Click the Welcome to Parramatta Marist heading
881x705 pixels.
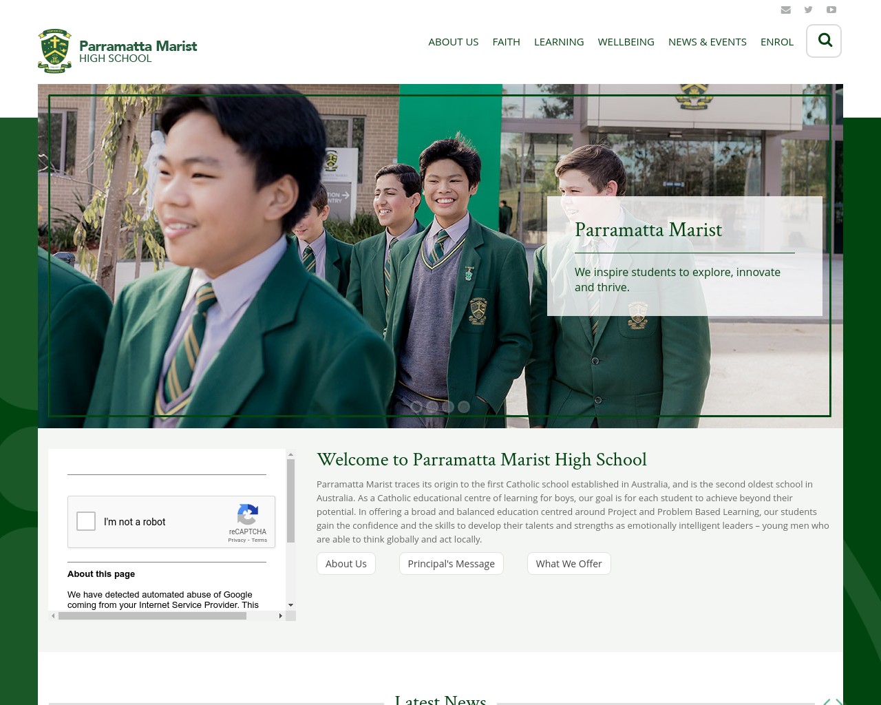(482, 459)
